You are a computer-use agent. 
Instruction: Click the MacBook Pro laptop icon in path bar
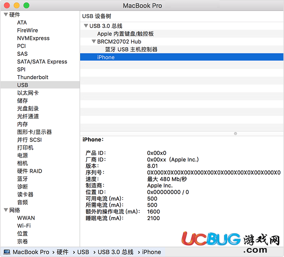click(x=7, y=252)
